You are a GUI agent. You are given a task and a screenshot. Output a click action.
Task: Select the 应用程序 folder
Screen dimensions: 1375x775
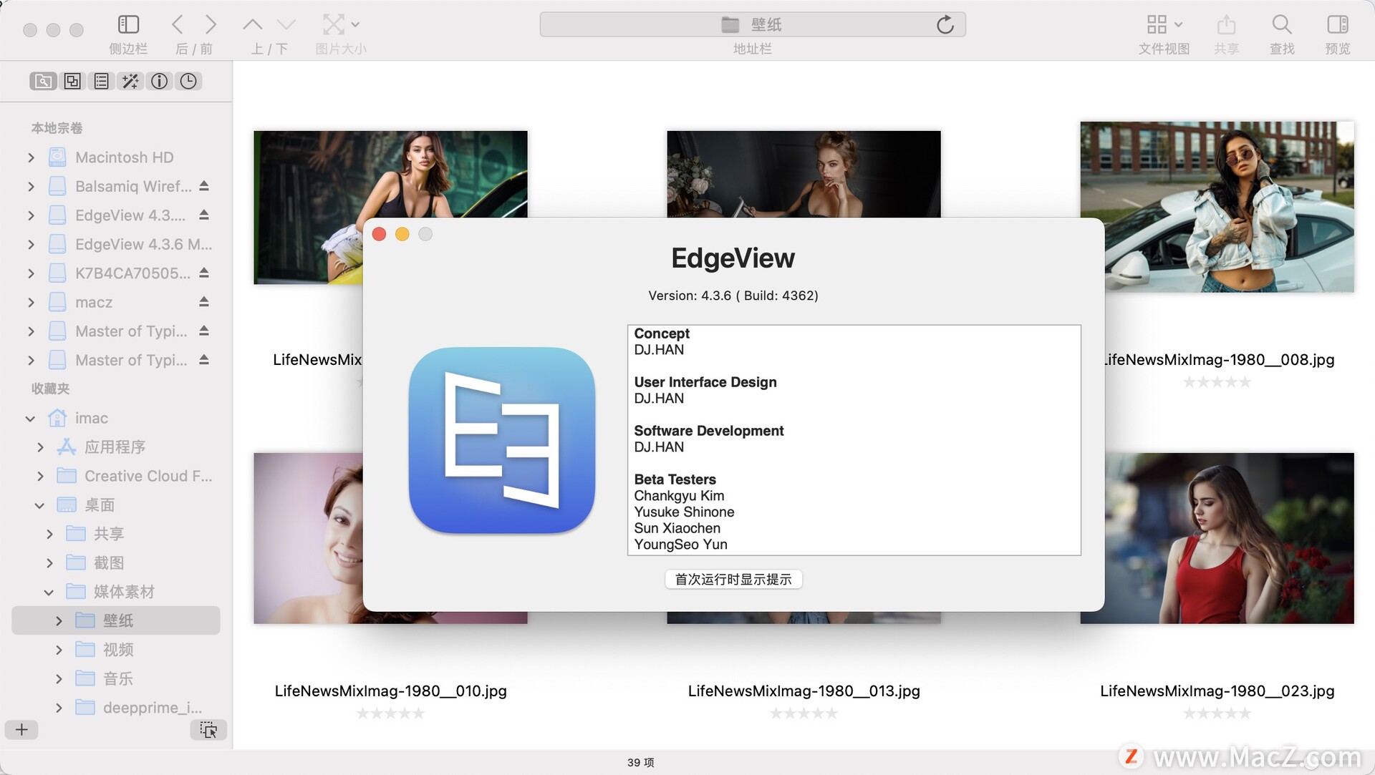tap(116, 447)
